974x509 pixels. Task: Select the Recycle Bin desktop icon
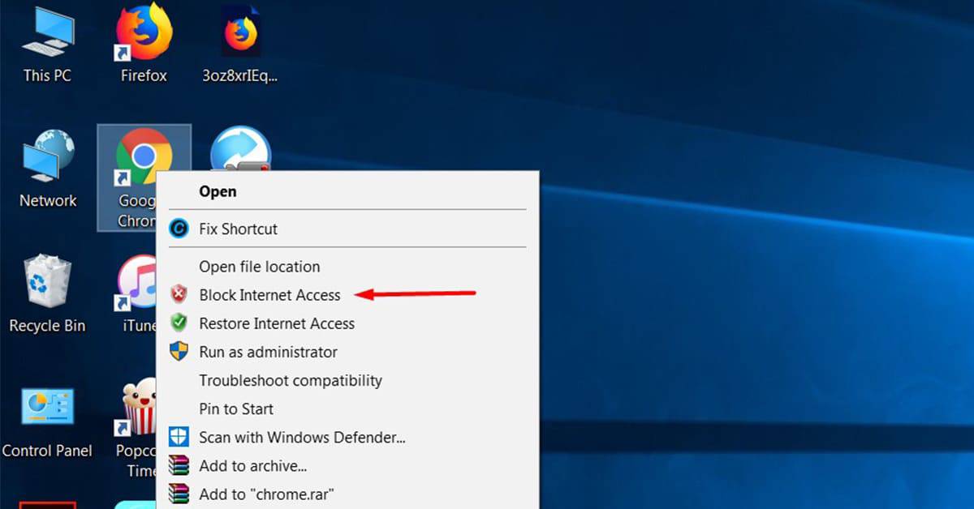click(47, 295)
